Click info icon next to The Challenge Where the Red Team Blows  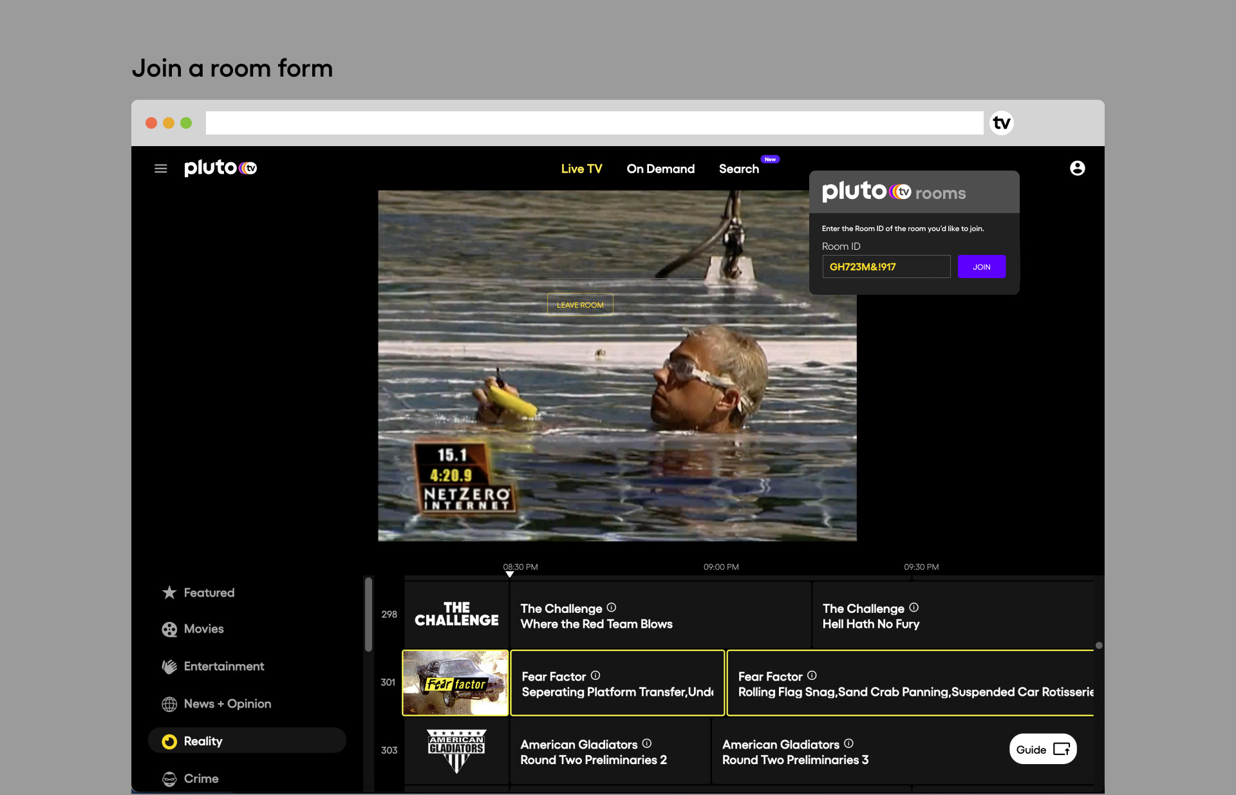pyautogui.click(x=612, y=607)
